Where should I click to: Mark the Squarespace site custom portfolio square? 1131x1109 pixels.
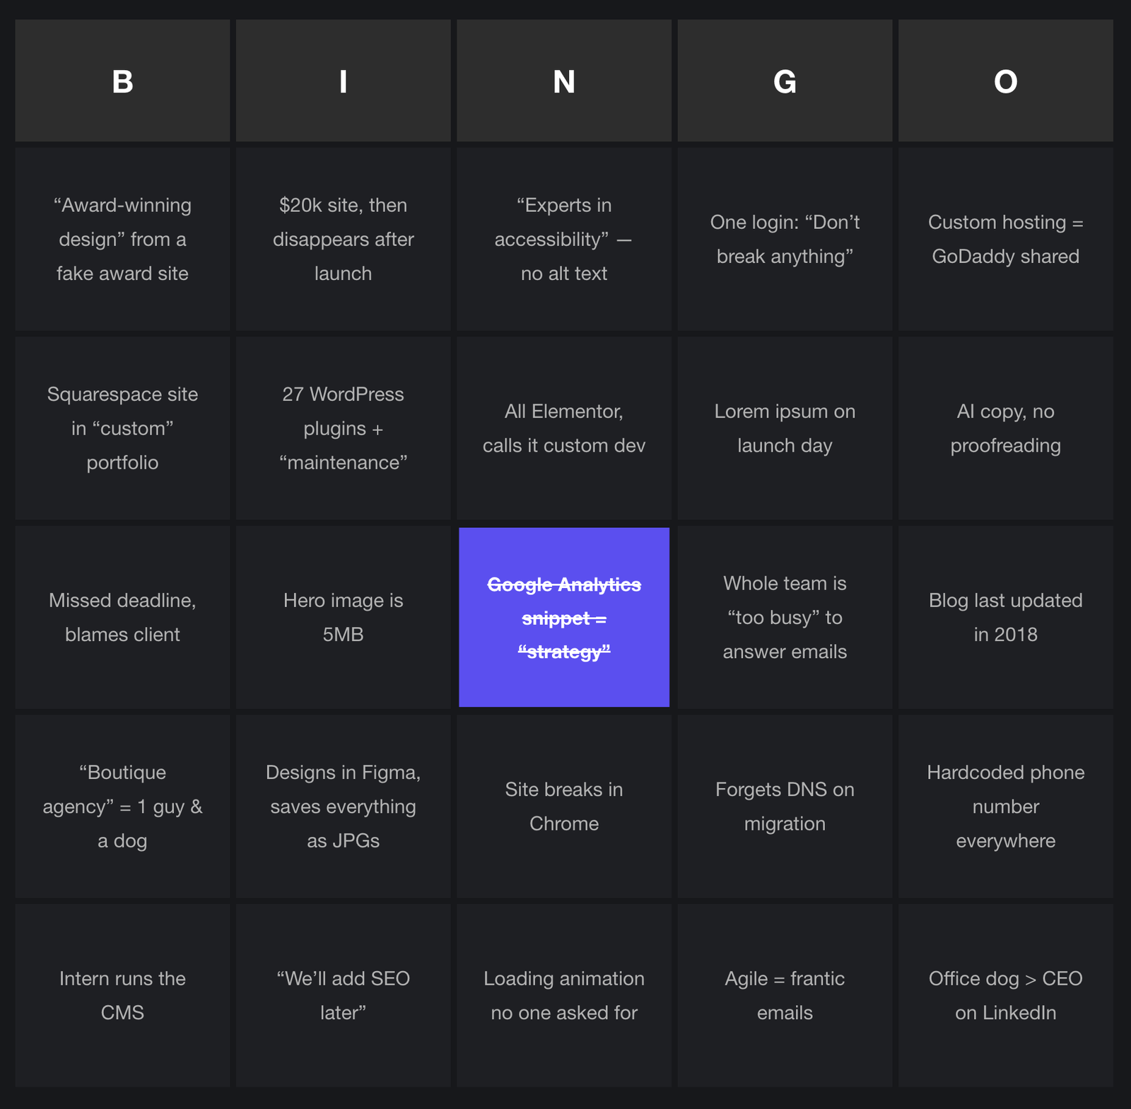(x=122, y=428)
